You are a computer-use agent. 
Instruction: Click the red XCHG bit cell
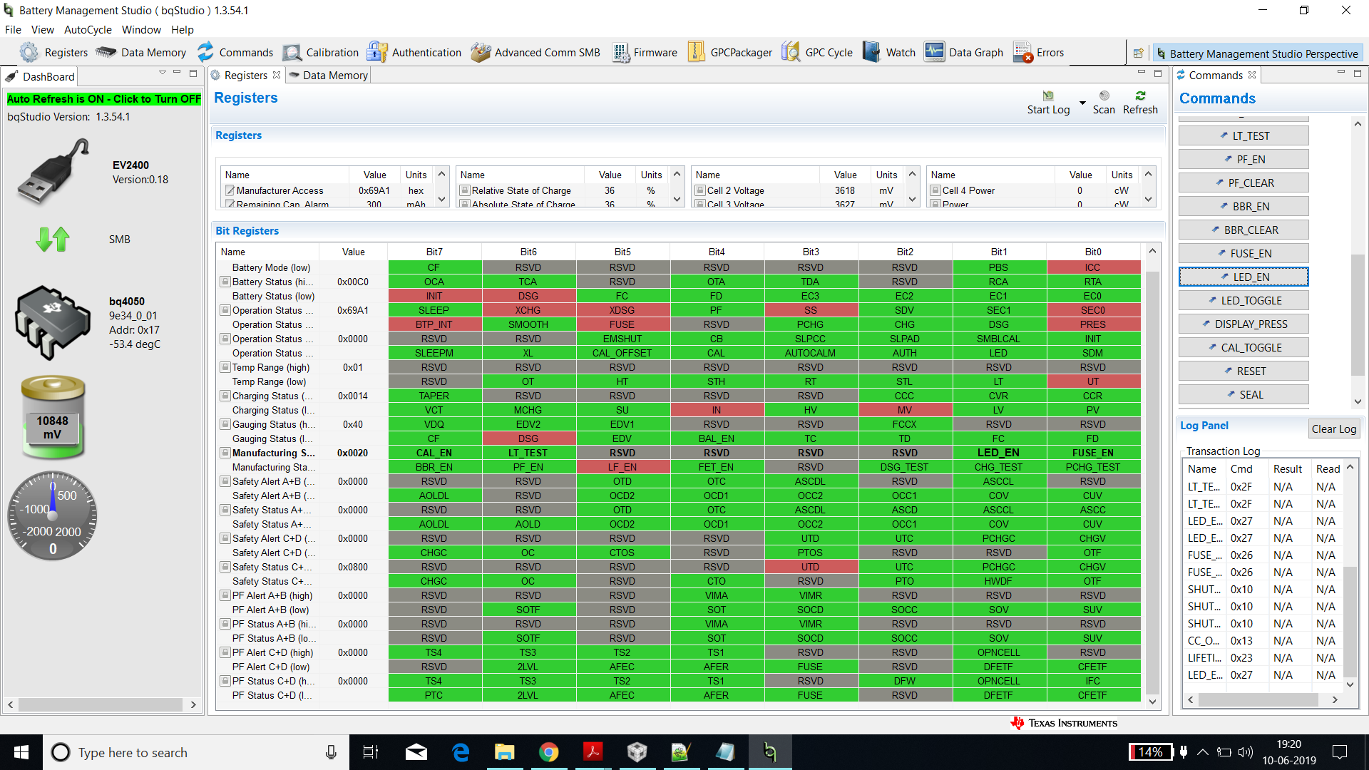(528, 310)
